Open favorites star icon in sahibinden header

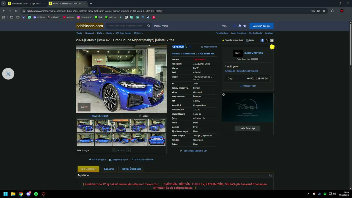(245, 26)
